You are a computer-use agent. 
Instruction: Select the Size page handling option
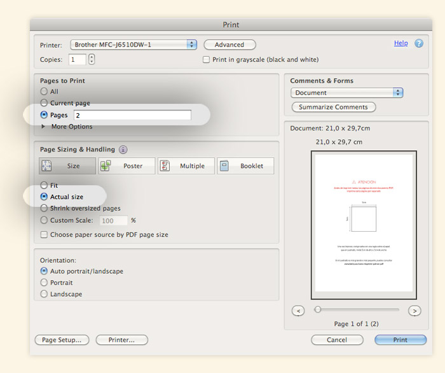67,166
